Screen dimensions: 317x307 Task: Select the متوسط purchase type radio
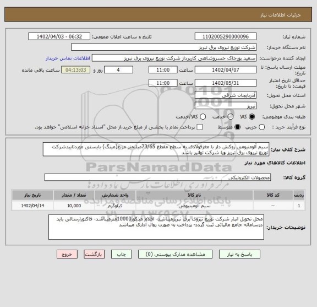pos(237,127)
